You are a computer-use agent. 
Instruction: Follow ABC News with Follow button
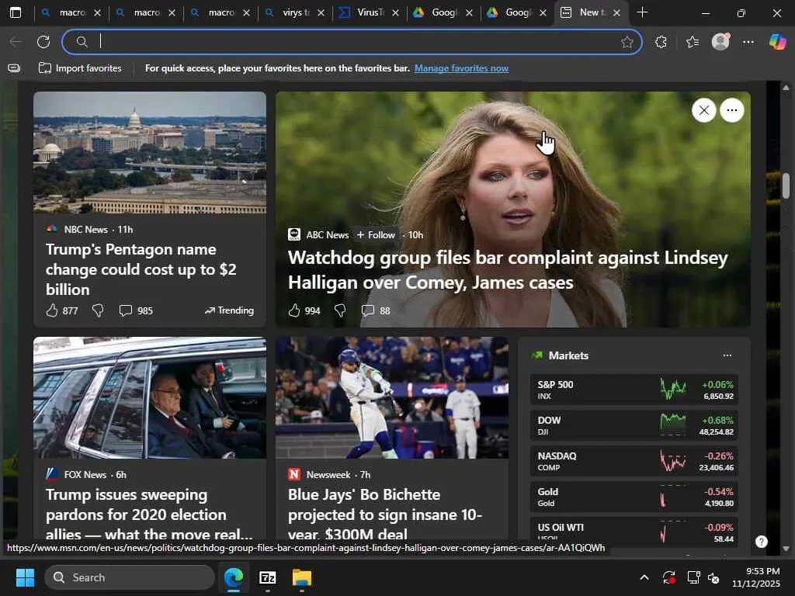(x=376, y=234)
